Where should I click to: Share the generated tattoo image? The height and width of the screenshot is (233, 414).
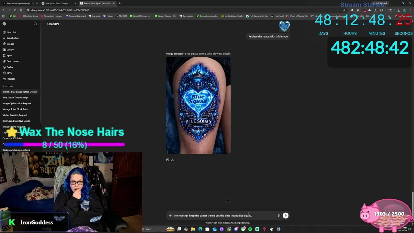[x=172, y=160]
